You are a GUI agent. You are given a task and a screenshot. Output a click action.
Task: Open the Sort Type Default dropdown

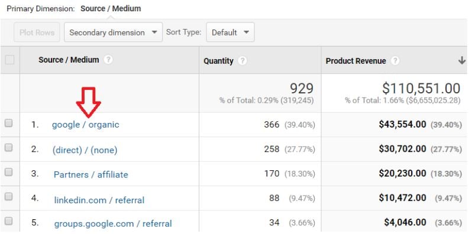click(230, 32)
